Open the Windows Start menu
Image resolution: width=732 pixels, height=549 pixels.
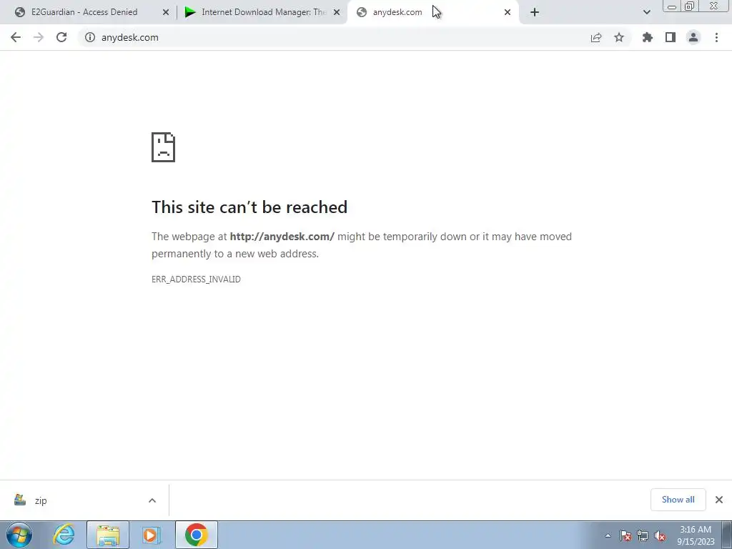(x=19, y=535)
